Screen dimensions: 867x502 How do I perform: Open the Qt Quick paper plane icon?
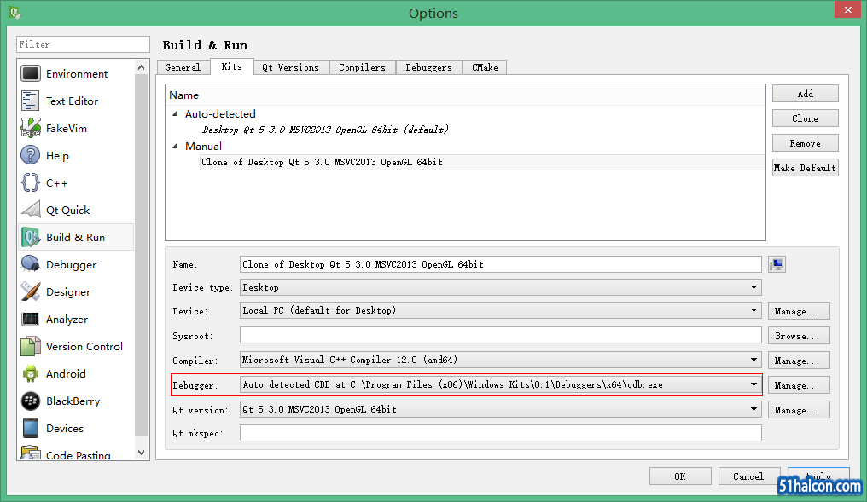31,210
